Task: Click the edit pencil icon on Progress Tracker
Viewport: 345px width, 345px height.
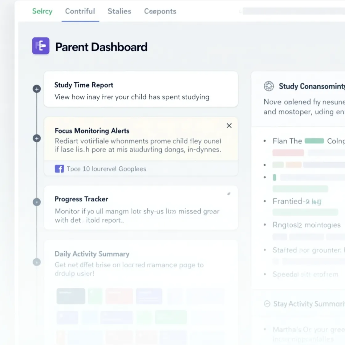Action: tap(229, 194)
